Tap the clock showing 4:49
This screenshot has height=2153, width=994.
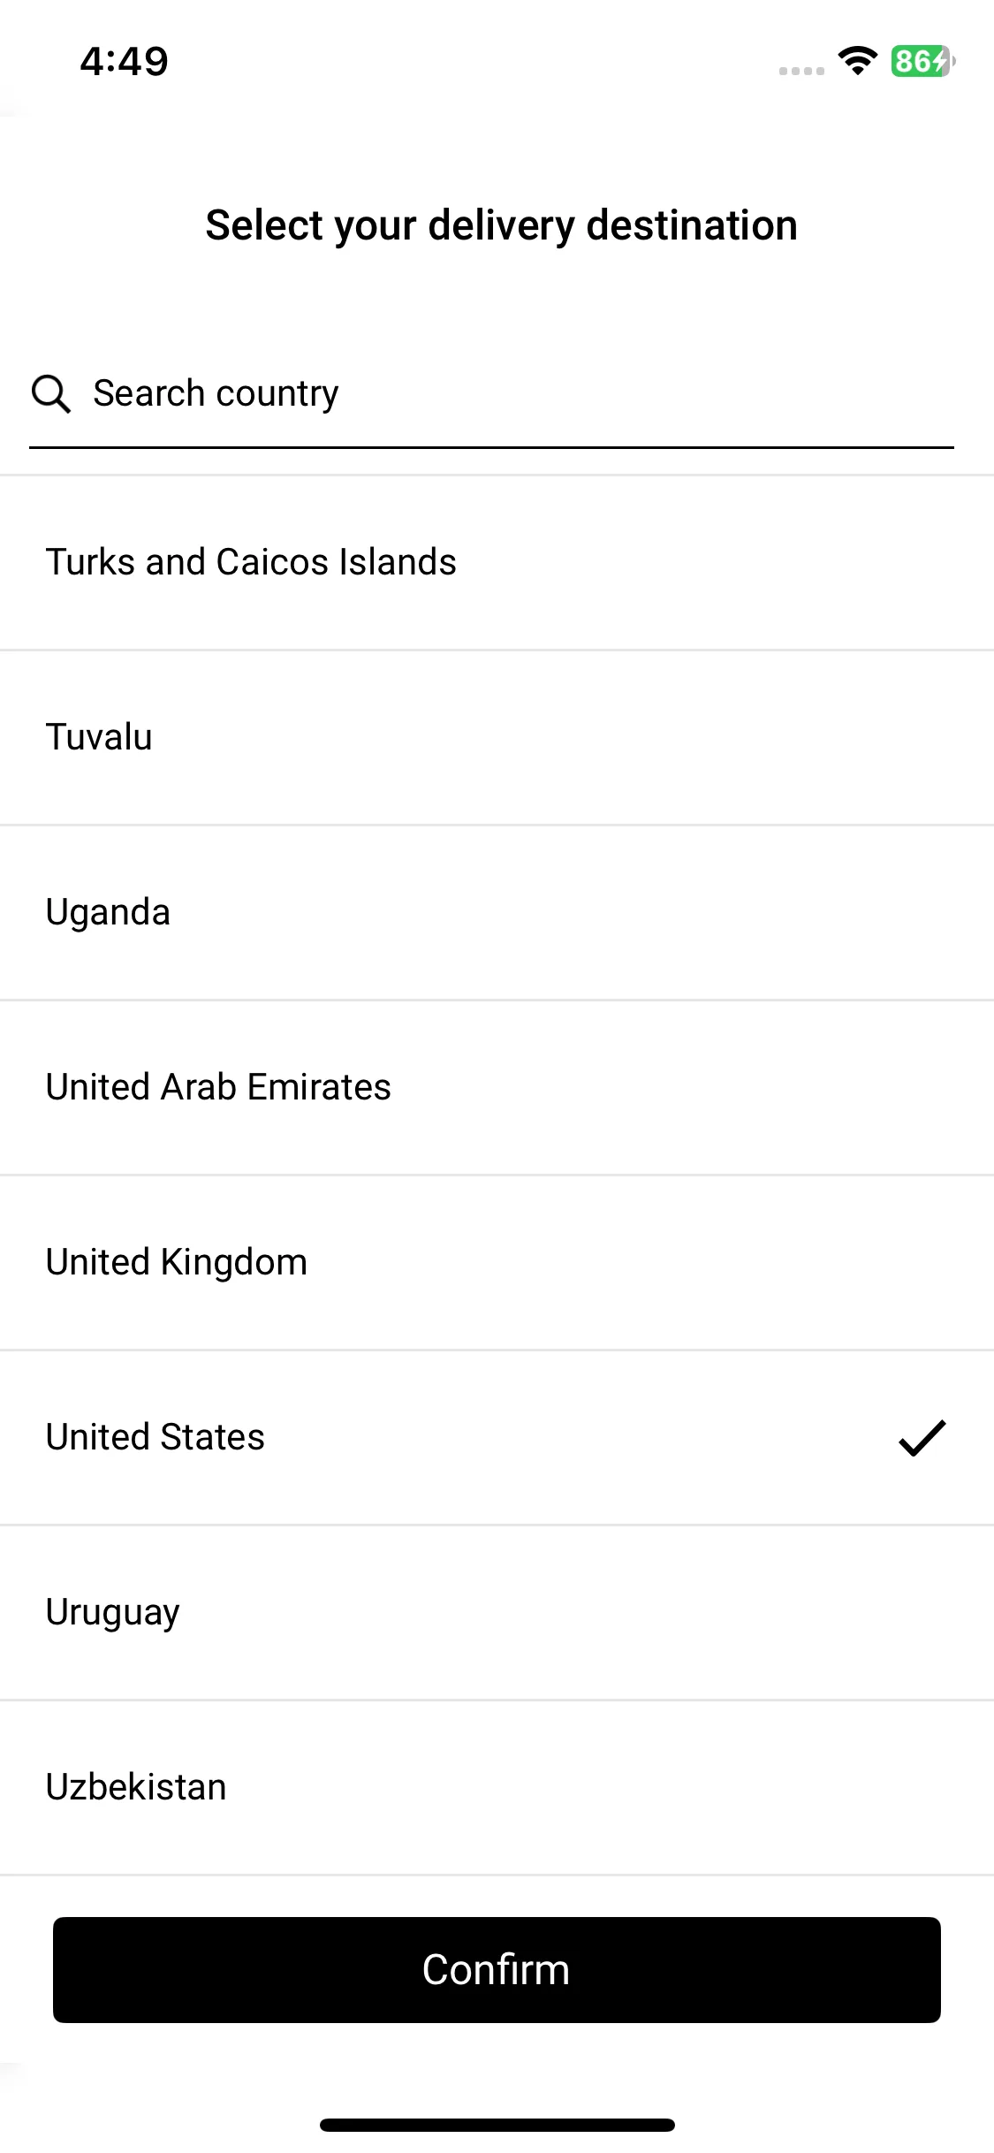point(125,61)
